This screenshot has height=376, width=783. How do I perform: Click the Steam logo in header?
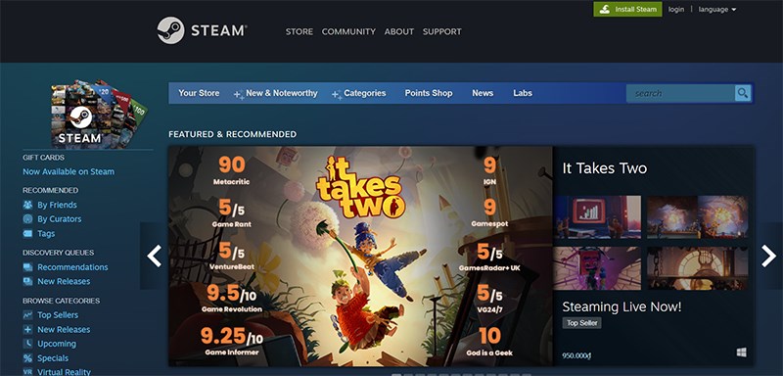coord(202,30)
